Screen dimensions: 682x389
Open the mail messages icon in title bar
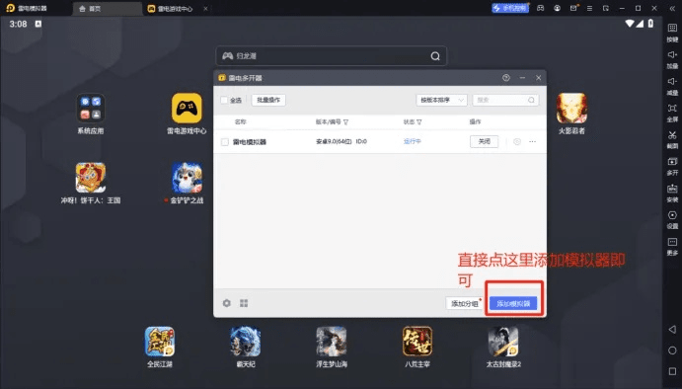click(573, 8)
